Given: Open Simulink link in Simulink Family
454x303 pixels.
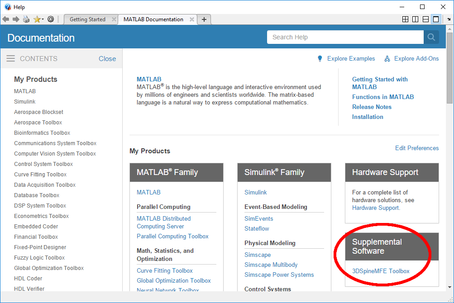Looking at the screenshot, I should 256,192.
